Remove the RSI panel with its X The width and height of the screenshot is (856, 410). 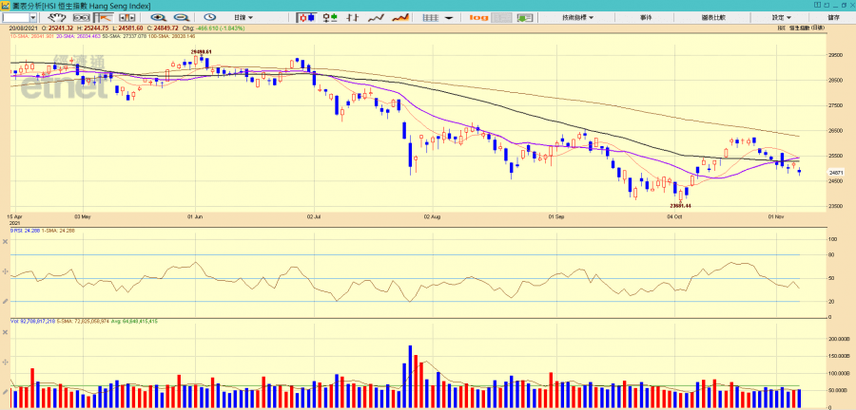point(6,241)
